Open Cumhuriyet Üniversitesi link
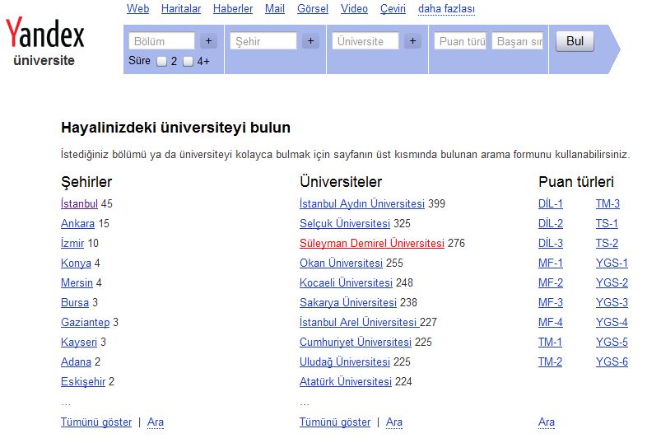 356,342
